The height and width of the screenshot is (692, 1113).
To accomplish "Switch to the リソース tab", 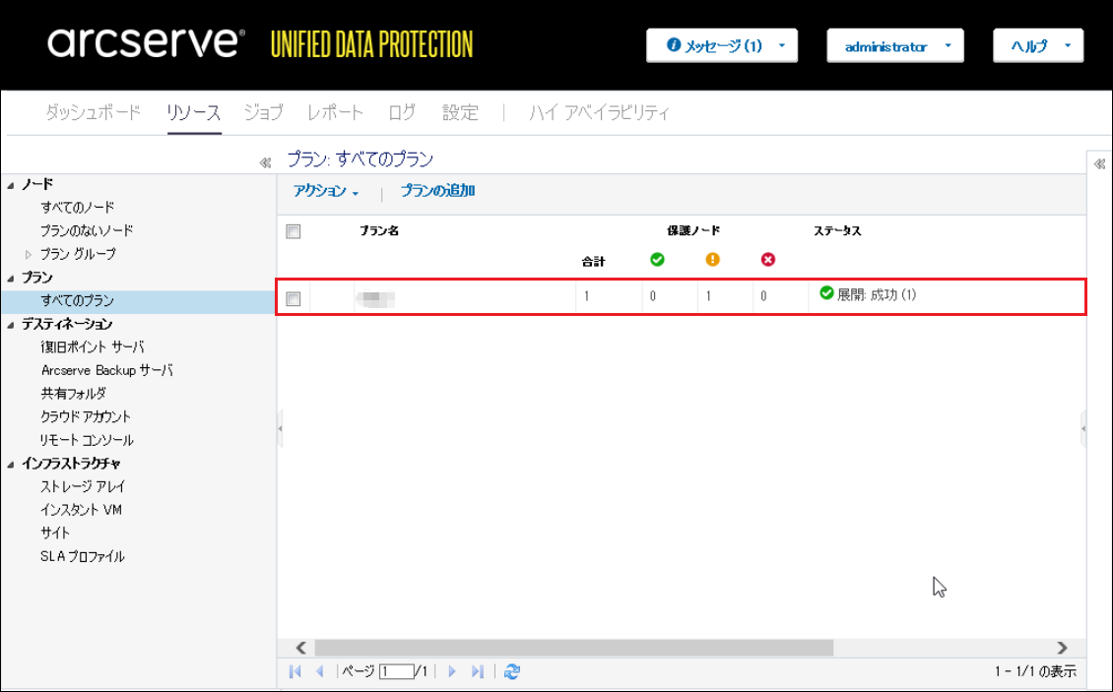I will point(194,112).
